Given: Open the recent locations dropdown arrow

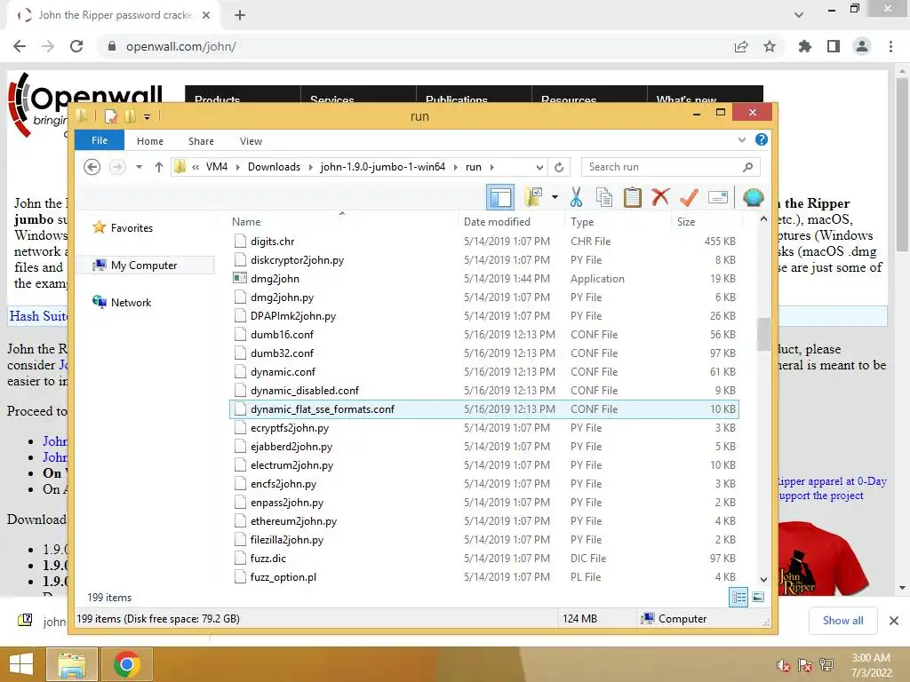Looking at the screenshot, I should coord(139,167).
